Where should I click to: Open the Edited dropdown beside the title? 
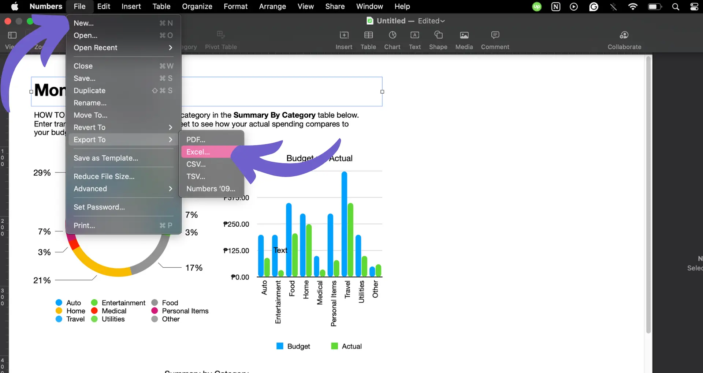431,21
